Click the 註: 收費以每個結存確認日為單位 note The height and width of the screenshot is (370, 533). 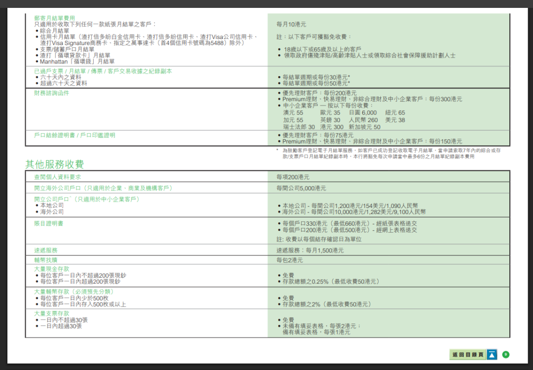click(x=319, y=239)
